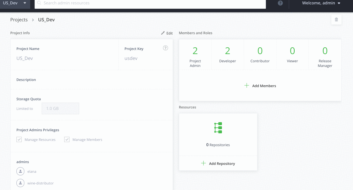Screen dimensions: 353x190
Task: Click the plus icon beside Add Repository
Action: tap(203, 163)
